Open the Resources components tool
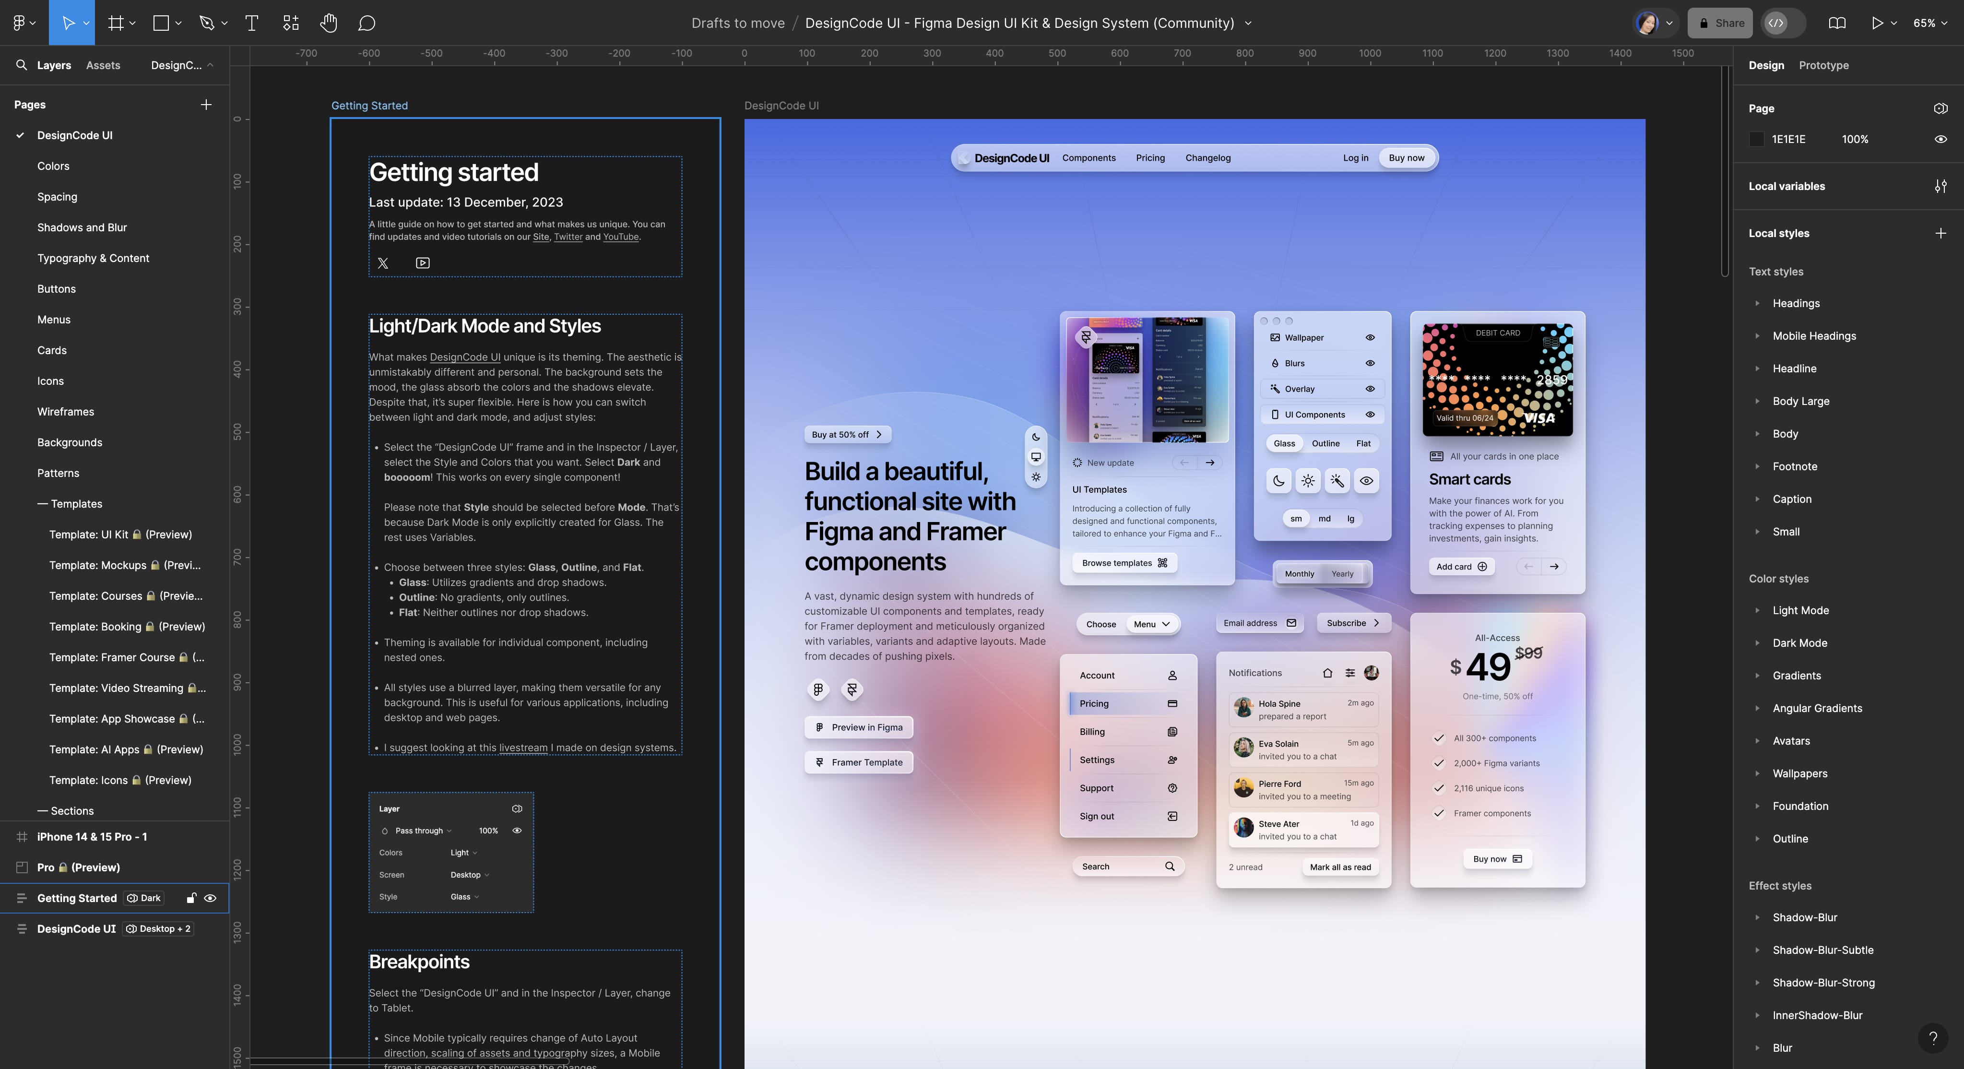1964x1069 pixels. [291, 23]
